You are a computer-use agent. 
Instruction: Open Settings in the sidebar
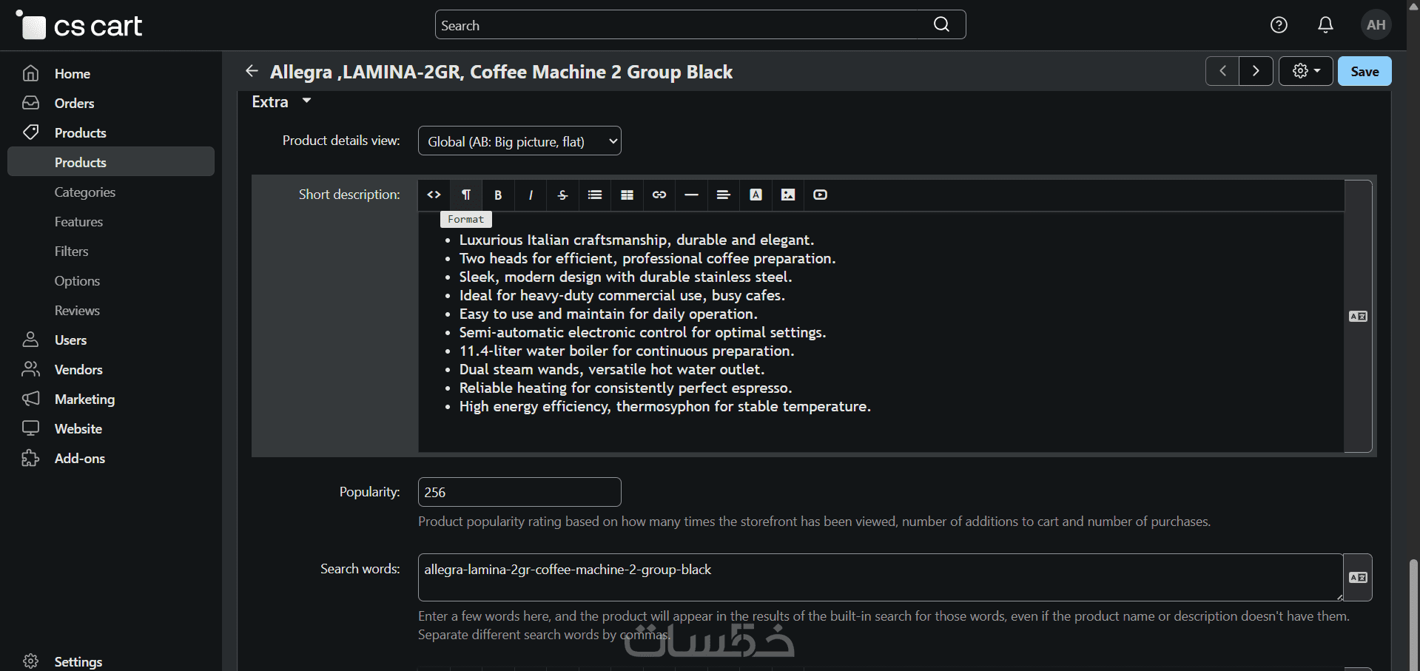(78, 661)
